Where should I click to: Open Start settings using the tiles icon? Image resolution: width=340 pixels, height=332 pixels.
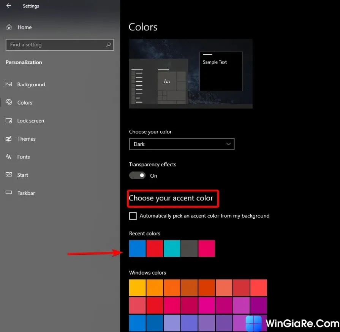(8, 175)
